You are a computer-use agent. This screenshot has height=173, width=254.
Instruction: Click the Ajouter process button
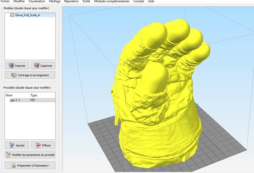[17, 145]
